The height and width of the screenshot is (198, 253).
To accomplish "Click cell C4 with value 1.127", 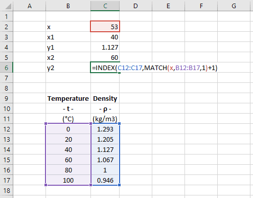I will (x=105, y=47).
